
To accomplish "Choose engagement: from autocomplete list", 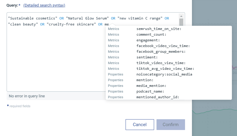I will point(148,40).
